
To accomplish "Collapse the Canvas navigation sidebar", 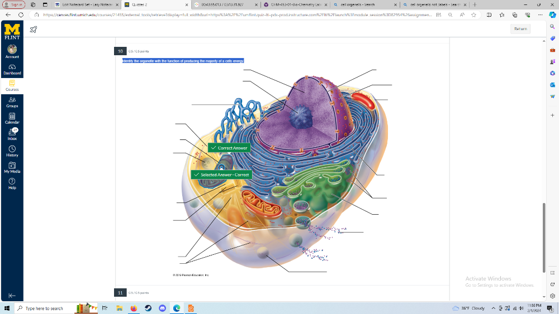I will click(12, 296).
